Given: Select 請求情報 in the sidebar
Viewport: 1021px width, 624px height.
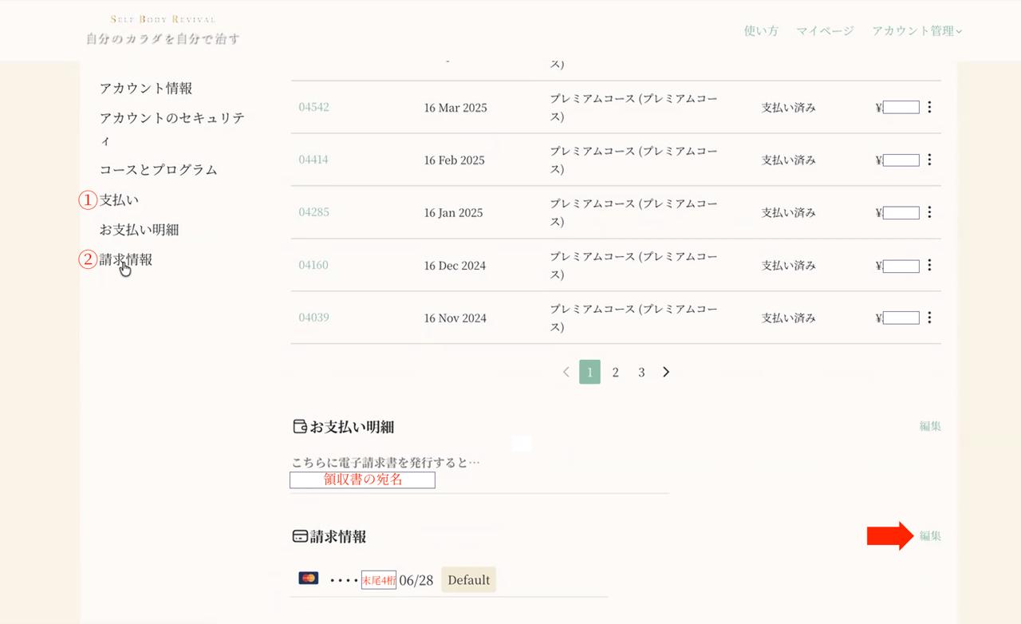Looking at the screenshot, I should 126,259.
